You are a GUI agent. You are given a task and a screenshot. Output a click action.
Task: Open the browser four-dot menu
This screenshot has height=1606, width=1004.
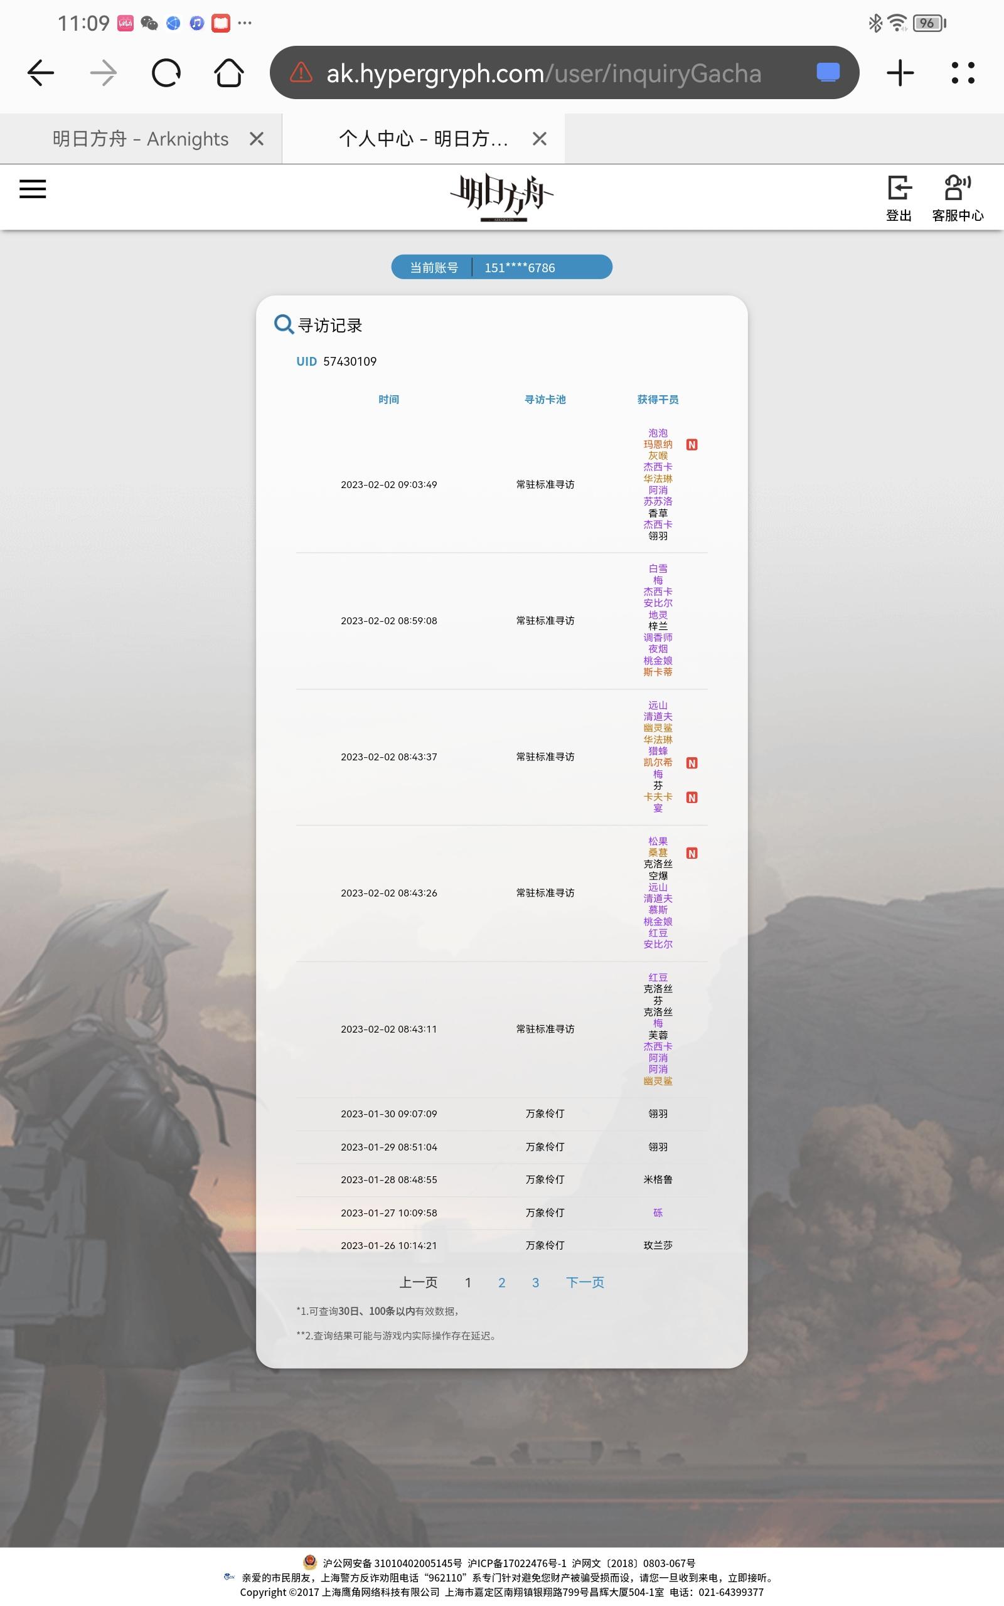click(963, 73)
